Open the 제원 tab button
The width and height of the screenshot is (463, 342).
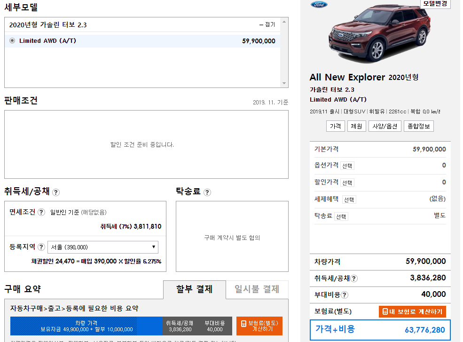pos(356,126)
